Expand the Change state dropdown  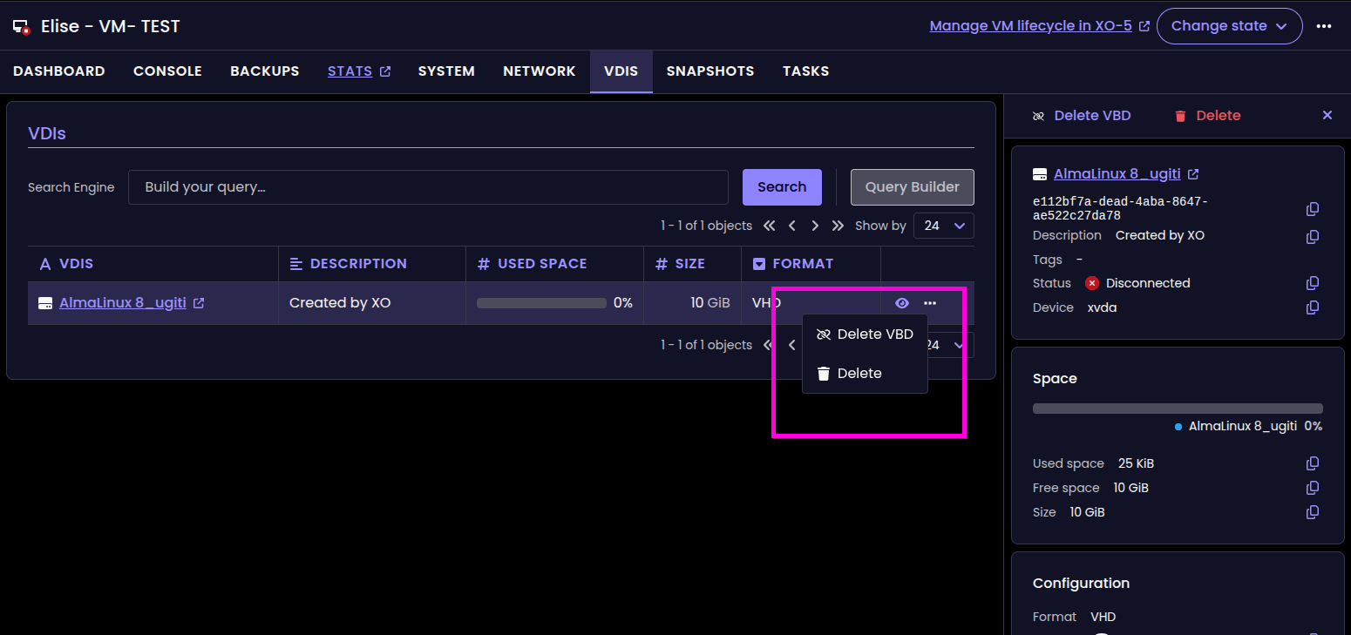1229,26
